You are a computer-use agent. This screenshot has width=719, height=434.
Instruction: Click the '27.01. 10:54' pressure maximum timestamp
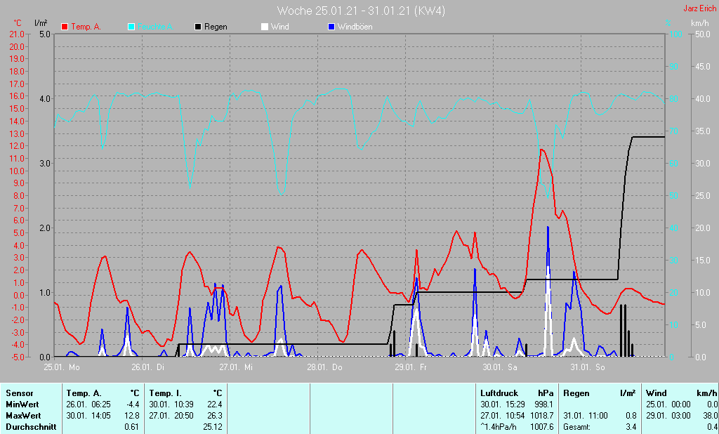pos(503,416)
